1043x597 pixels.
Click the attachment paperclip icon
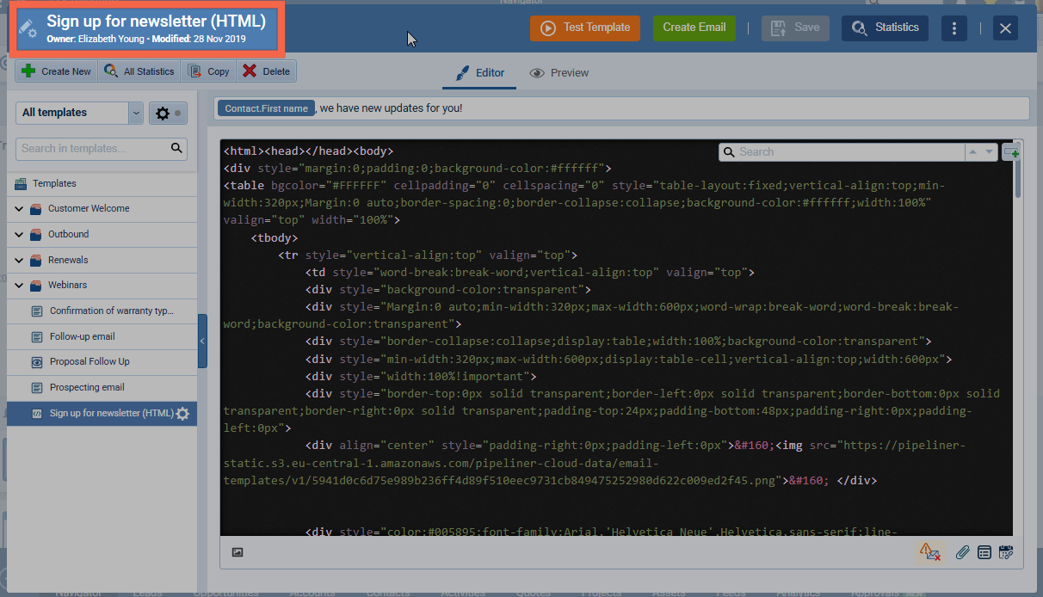click(x=963, y=552)
